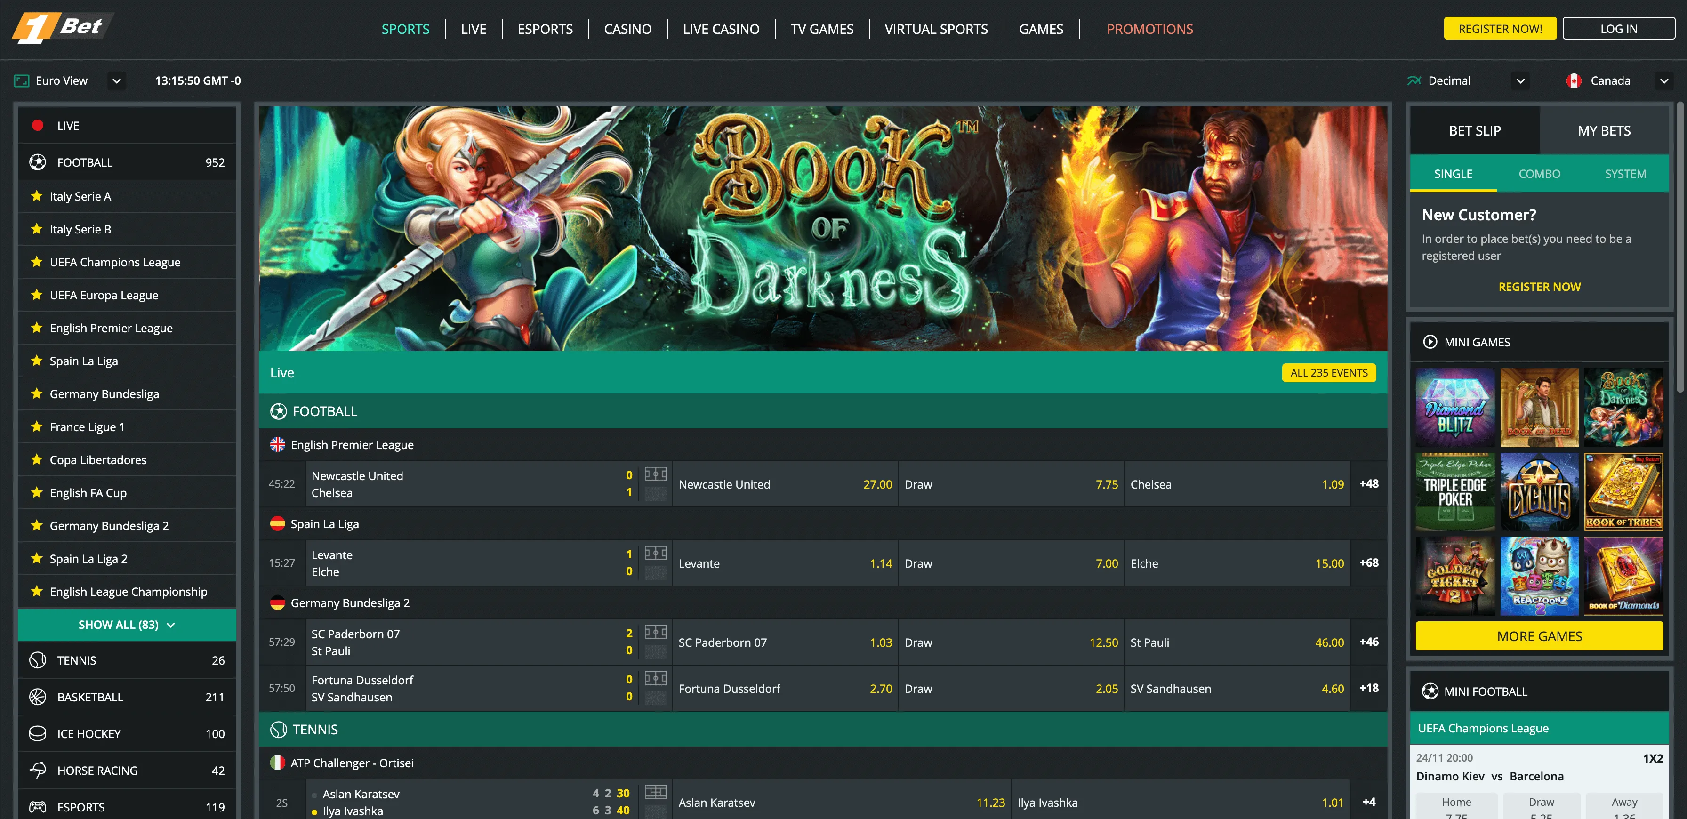
Task: Click the Mini Football ball icon
Action: tap(1430, 691)
